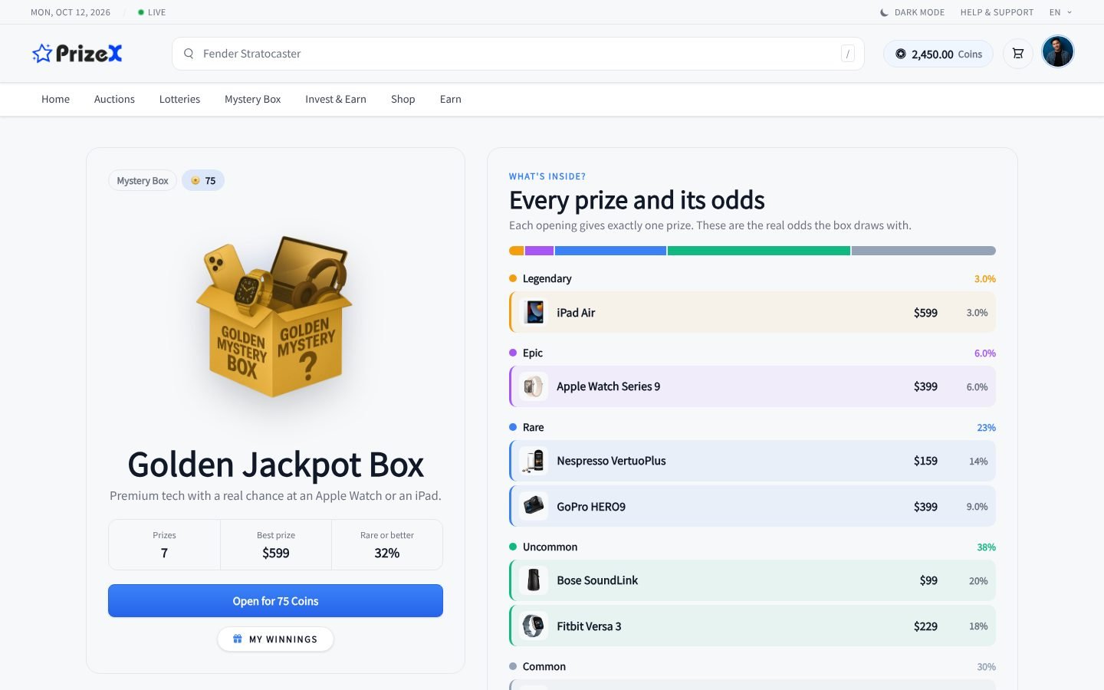Click the 75 coin price badge
This screenshot has width=1104, height=690.
pyautogui.click(x=203, y=181)
